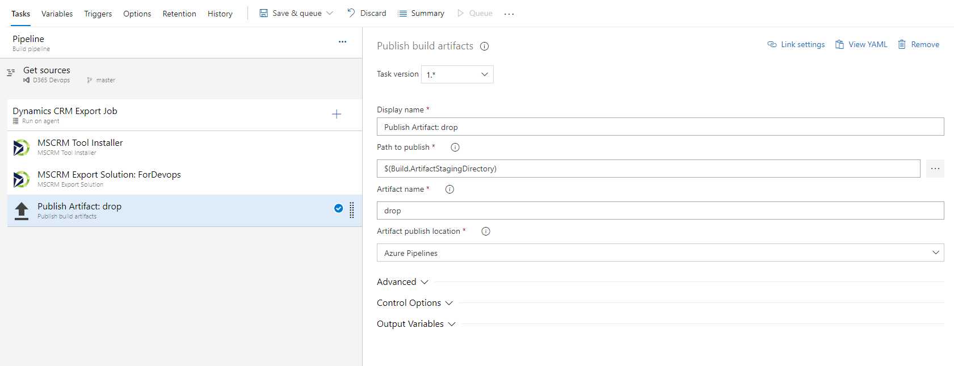Open the Pipeline more options ellipsis
Viewport: 954px width, 366px height.
coord(342,41)
